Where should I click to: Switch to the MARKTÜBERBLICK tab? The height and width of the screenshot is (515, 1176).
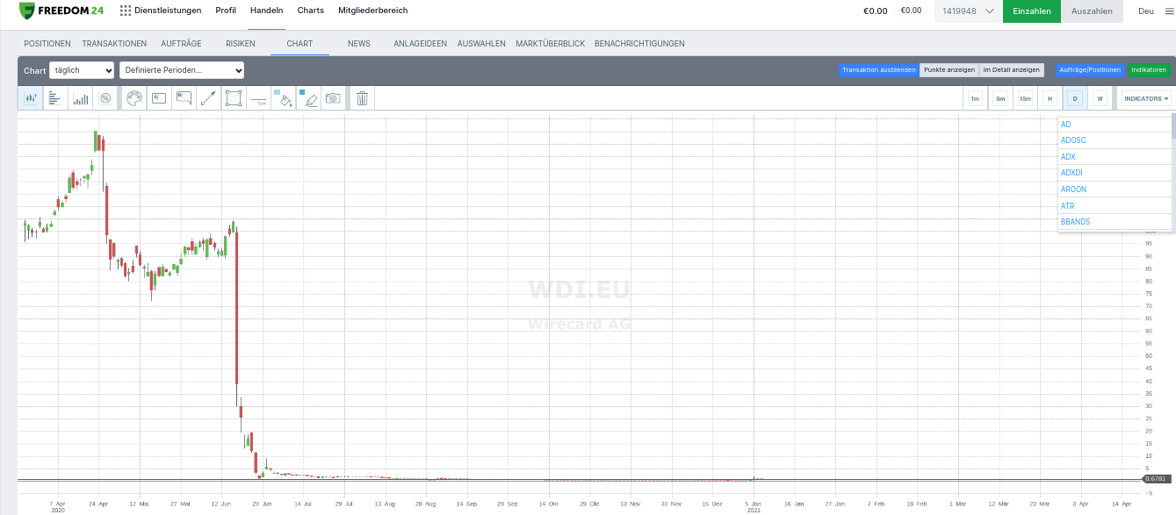click(551, 44)
